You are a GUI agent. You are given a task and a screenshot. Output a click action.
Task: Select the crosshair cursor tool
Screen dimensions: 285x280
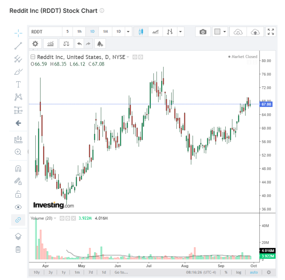pos(18,33)
